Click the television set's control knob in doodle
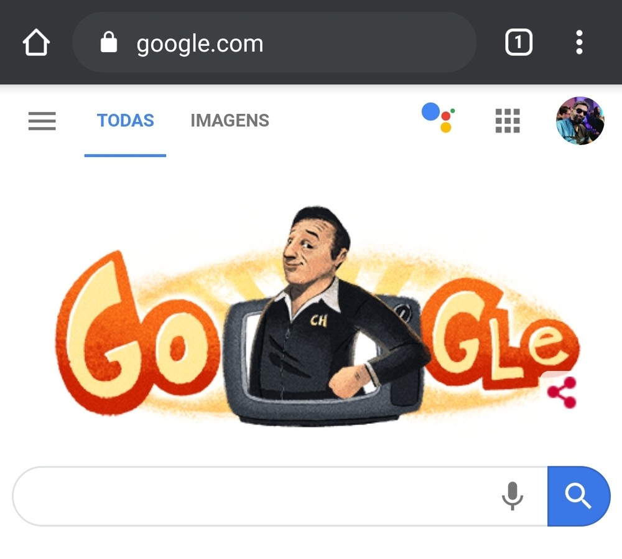Image resolution: width=622 pixels, height=559 pixels. pyautogui.click(x=405, y=312)
